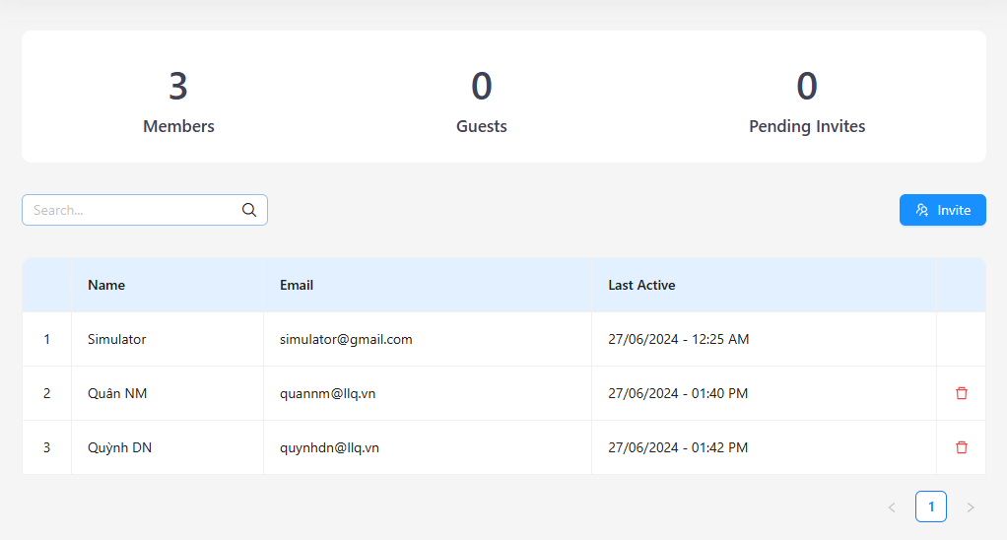Open the Invite member dialog
This screenshot has height=540, width=1007.
(x=942, y=210)
